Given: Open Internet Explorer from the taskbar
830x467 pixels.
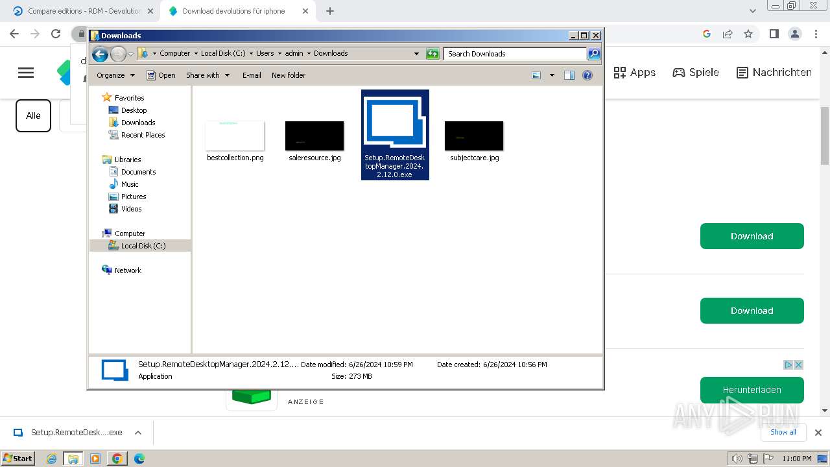Looking at the screenshot, I should click(51, 459).
